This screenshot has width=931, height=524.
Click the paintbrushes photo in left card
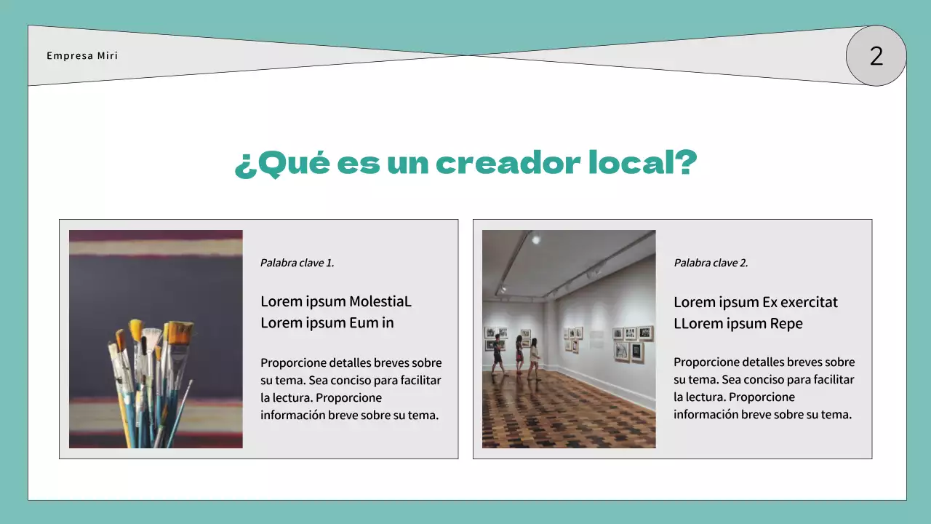[x=156, y=338]
